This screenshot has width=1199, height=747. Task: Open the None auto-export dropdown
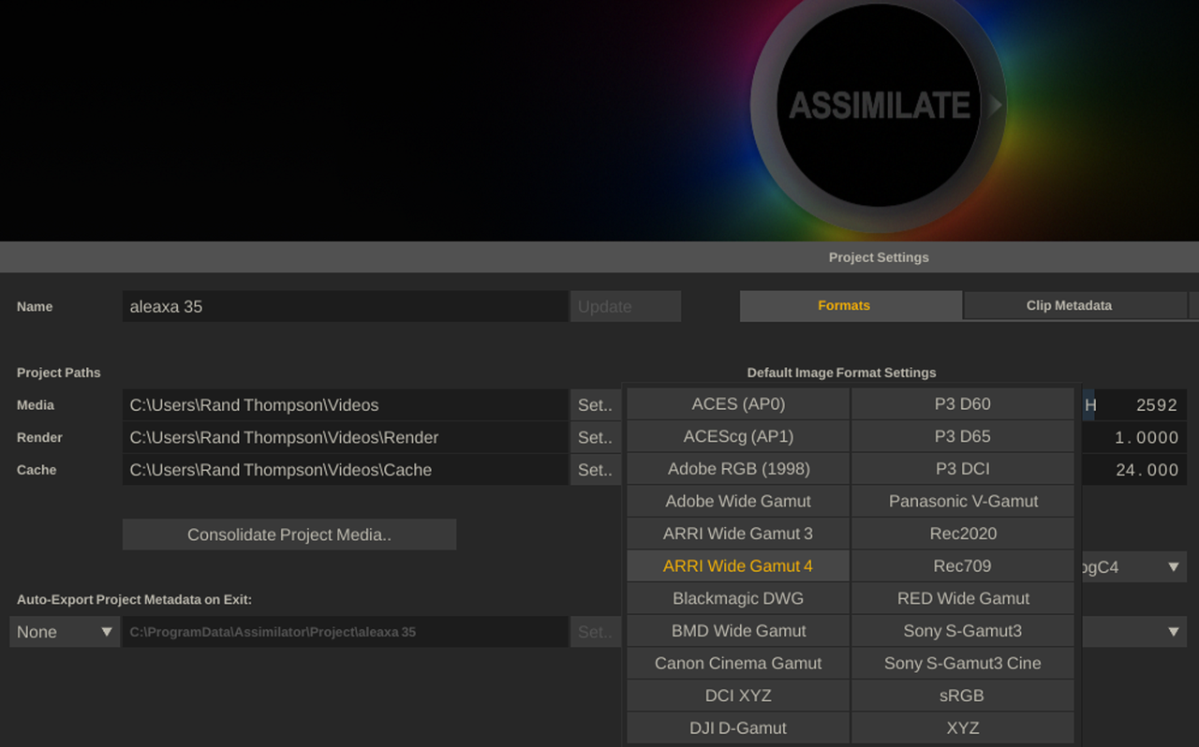pyautogui.click(x=65, y=632)
